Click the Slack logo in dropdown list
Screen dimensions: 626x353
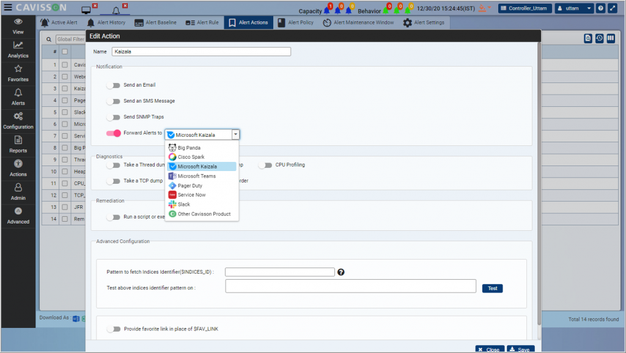tap(172, 204)
